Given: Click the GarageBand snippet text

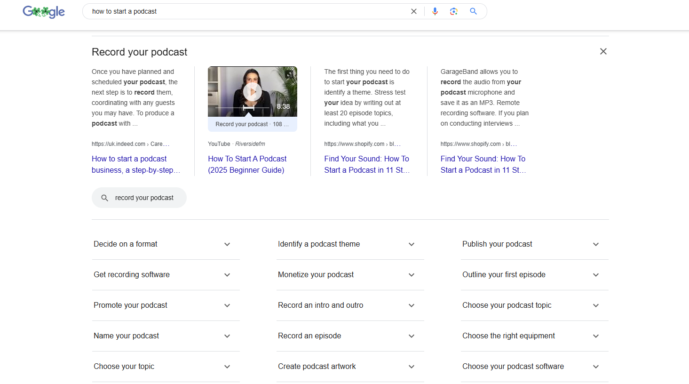Looking at the screenshot, I should (484, 97).
